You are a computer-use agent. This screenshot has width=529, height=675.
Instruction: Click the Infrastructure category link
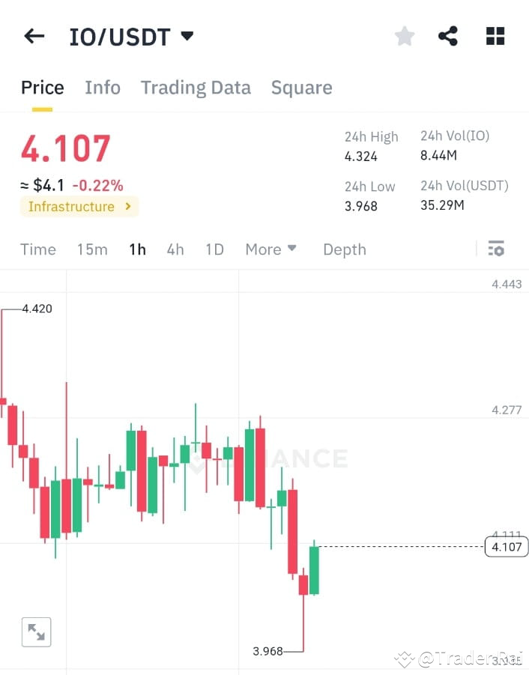71,207
